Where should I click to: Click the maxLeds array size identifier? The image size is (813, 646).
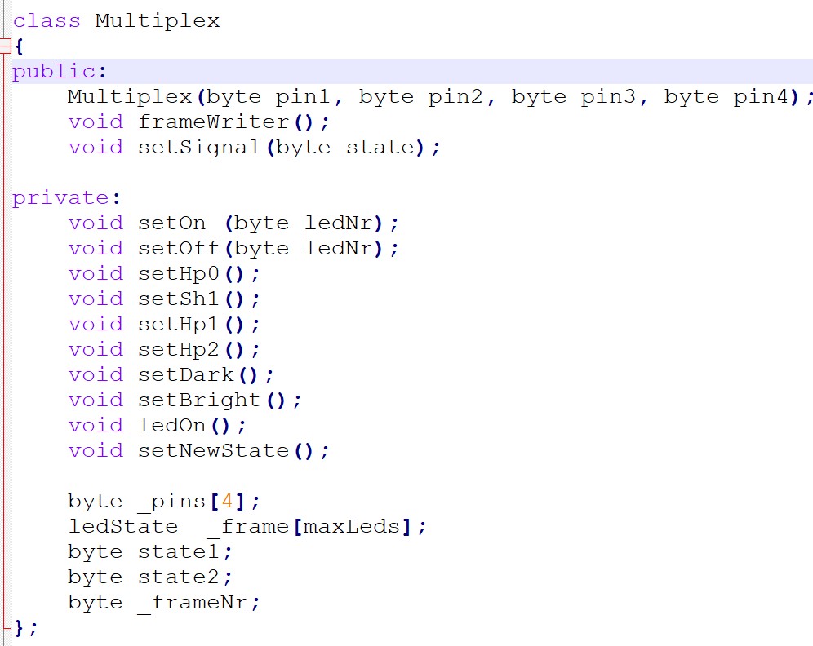coord(352,526)
